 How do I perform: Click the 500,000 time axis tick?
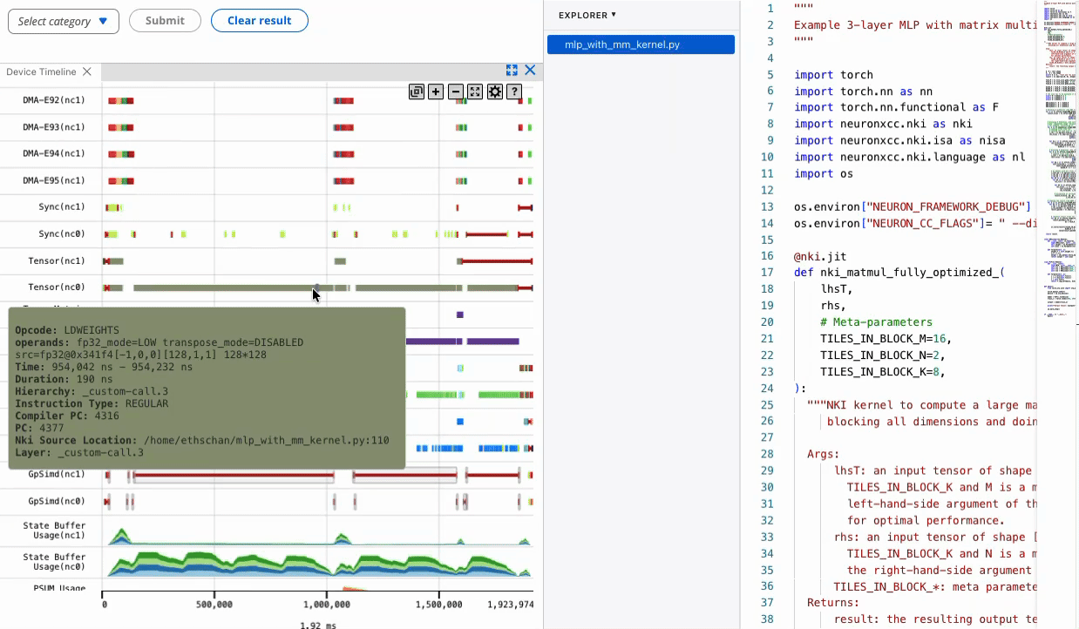click(214, 605)
